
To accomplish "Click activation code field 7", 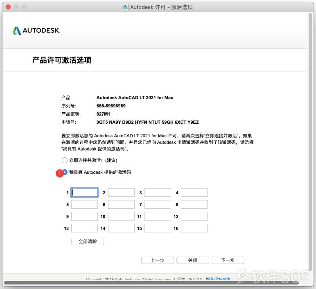I will [158, 205].
